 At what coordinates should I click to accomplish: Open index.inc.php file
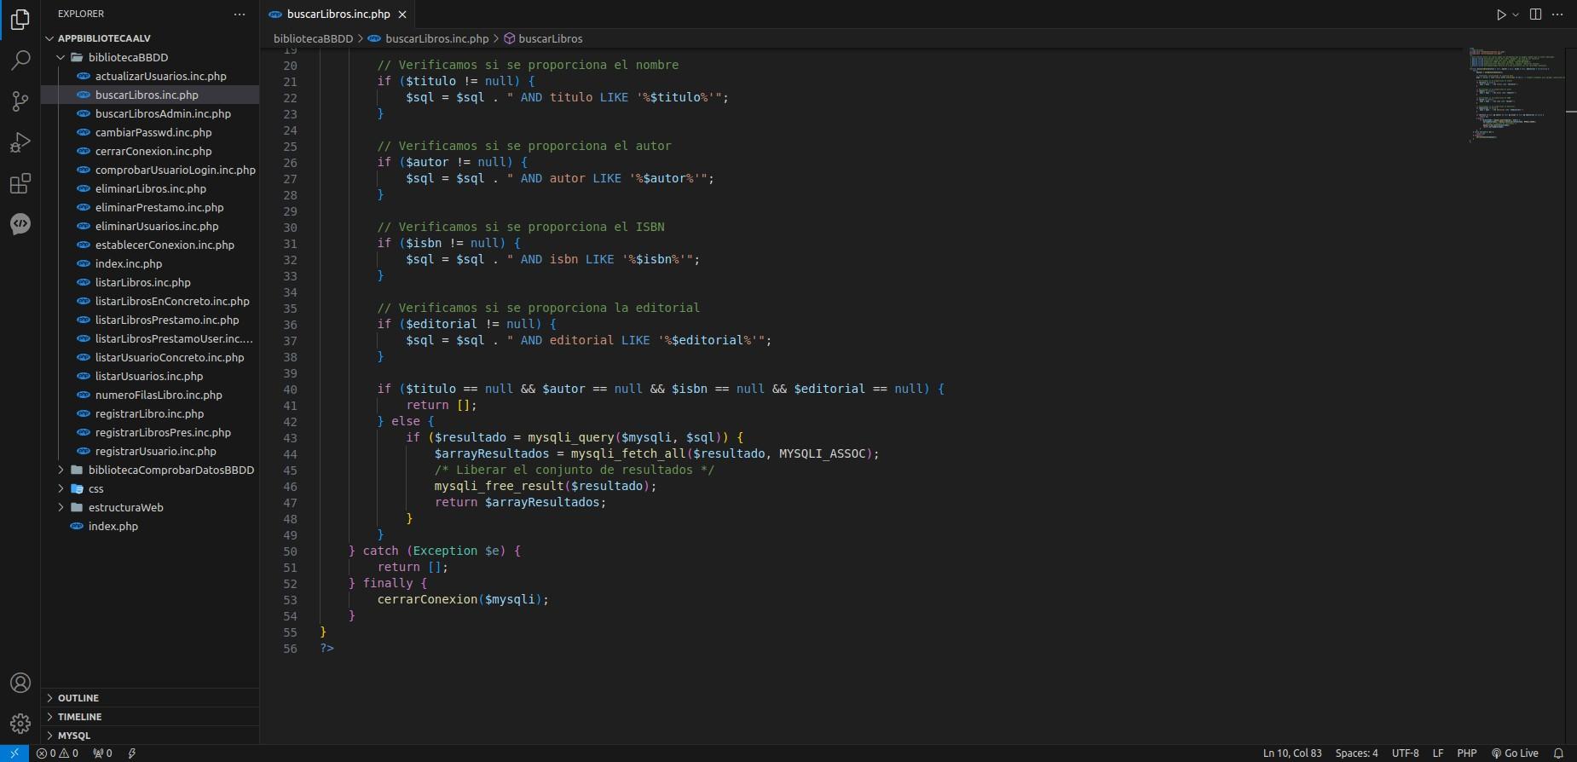pos(150,263)
